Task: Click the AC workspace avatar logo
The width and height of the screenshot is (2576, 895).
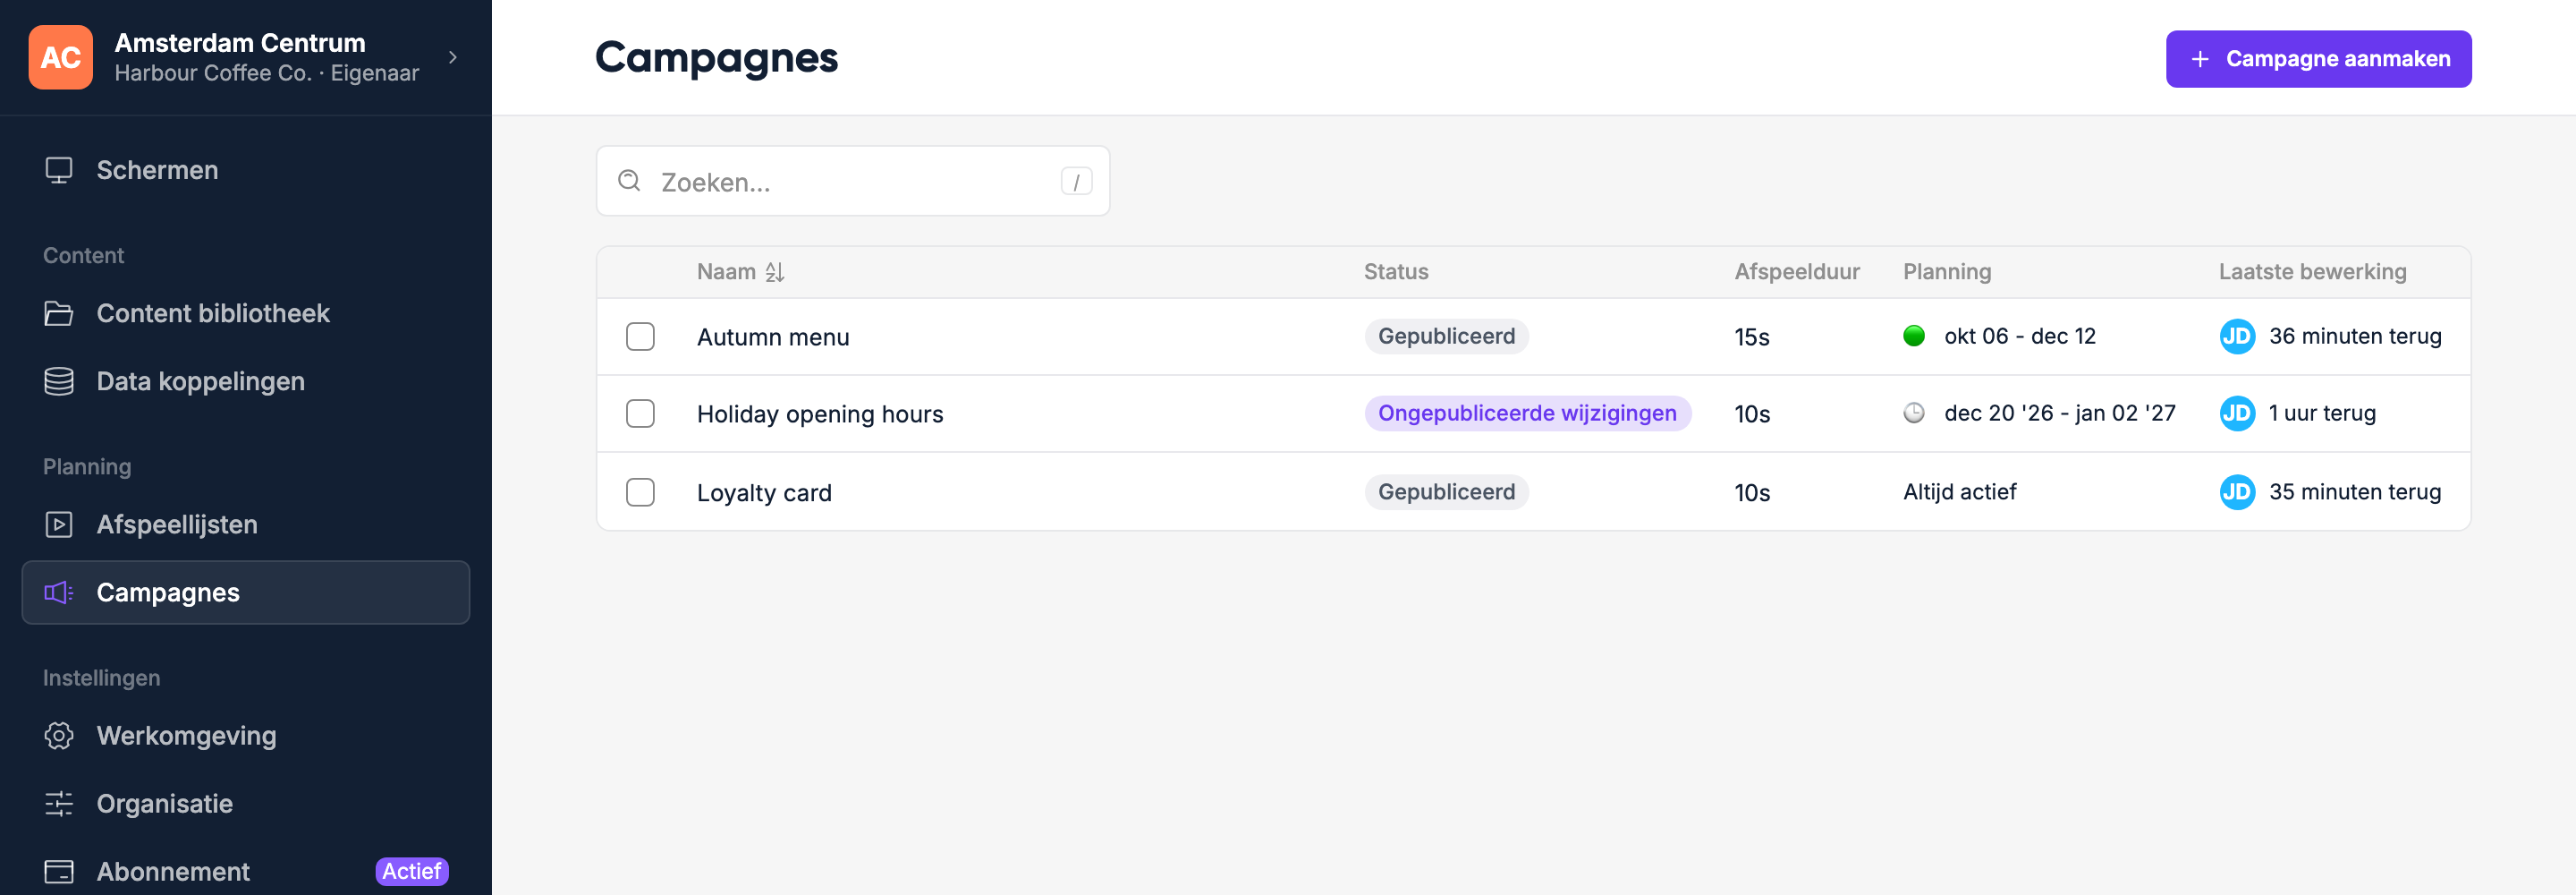Action: (60, 57)
